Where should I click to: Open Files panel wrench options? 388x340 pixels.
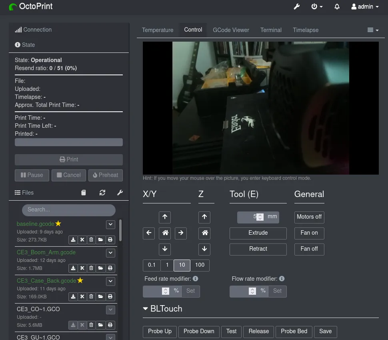point(120,193)
